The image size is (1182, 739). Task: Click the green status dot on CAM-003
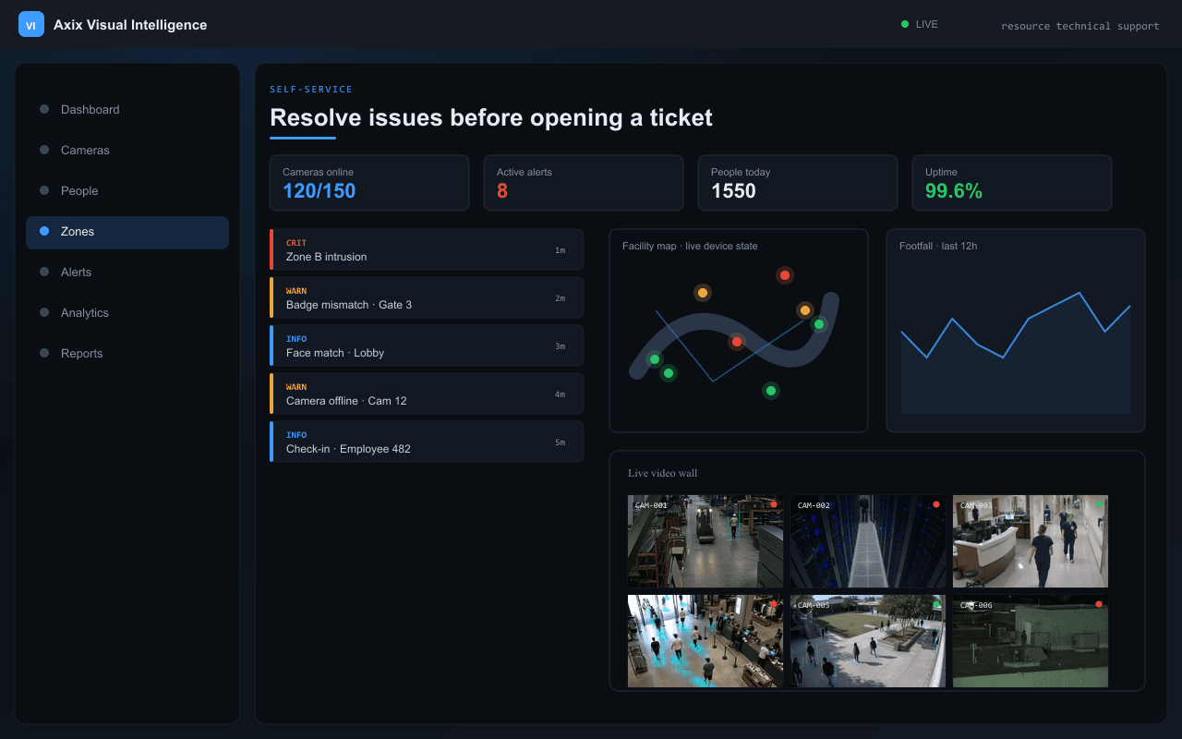click(1099, 504)
